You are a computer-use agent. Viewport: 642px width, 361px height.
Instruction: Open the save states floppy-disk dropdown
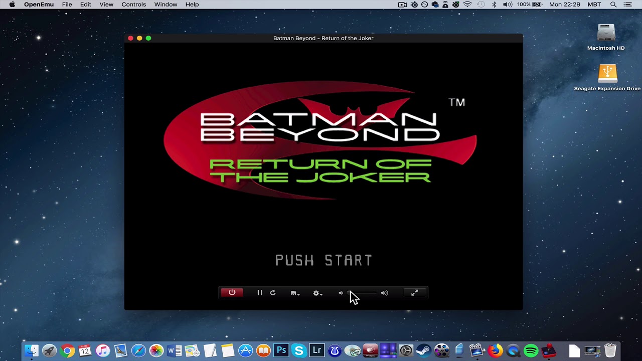click(x=295, y=293)
